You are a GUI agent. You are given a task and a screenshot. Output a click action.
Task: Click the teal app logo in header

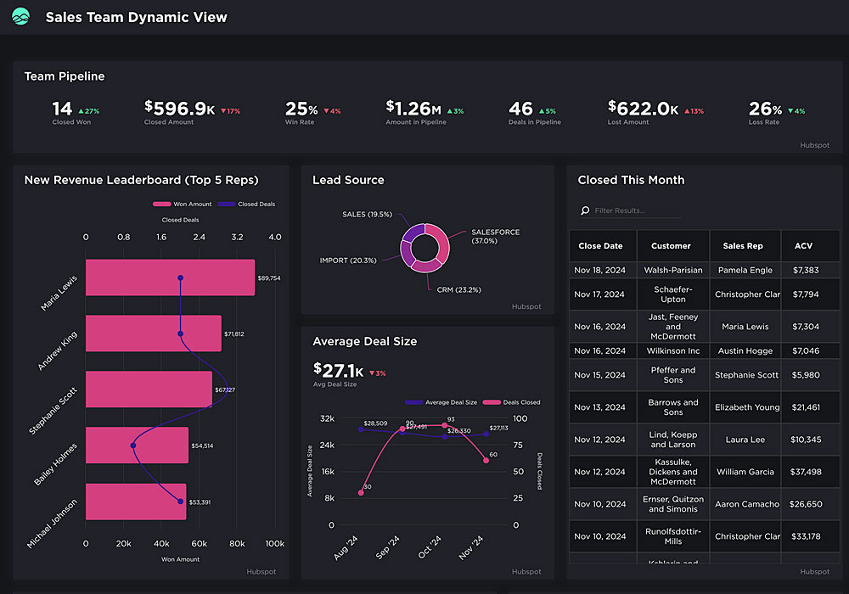click(x=21, y=17)
